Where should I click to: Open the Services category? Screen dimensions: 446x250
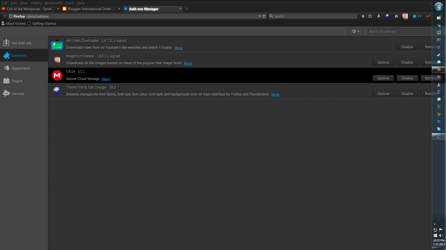pyautogui.click(x=24, y=94)
